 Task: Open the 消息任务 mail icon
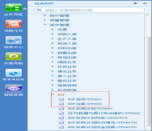pos(14,24)
